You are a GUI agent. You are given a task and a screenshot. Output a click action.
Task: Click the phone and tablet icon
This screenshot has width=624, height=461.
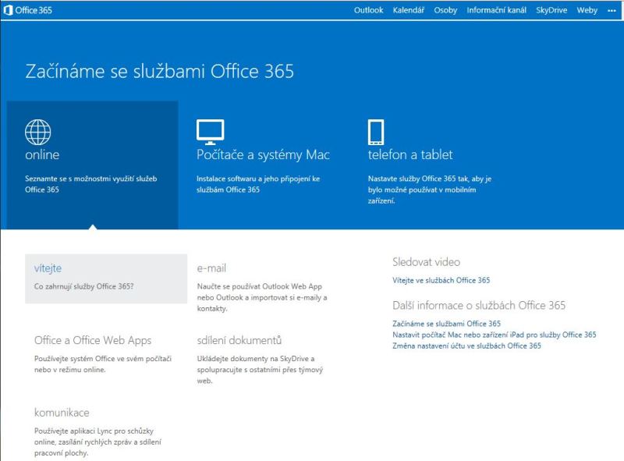pos(376,132)
